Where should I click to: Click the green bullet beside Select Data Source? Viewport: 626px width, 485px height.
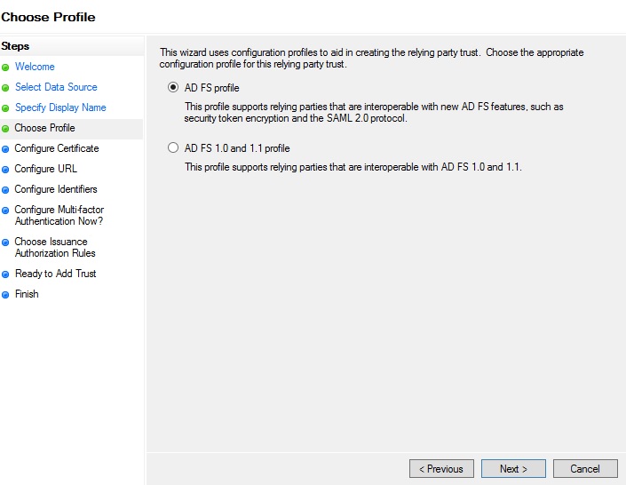click(5, 88)
